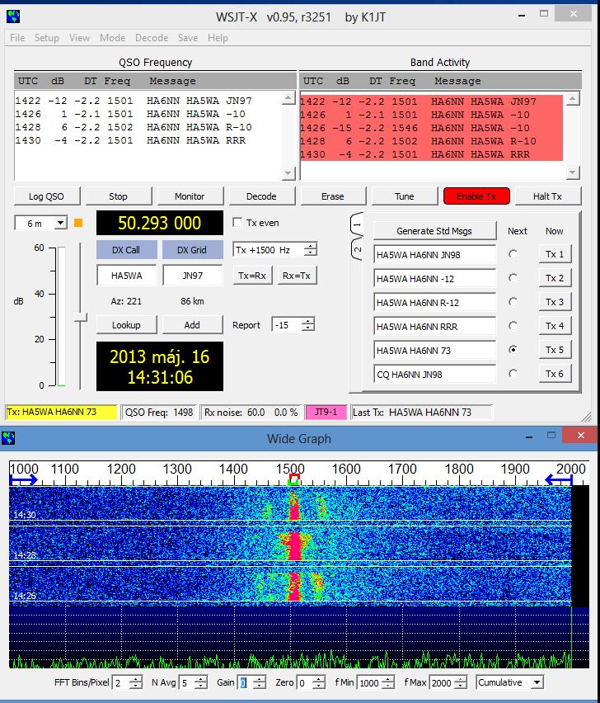Click the right blue fMax arrow marker
The height and width of the screenshot is (703, 600).
coord(558,480)
